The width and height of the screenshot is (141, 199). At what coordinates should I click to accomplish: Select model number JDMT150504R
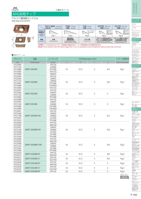[x=31, y=69]
